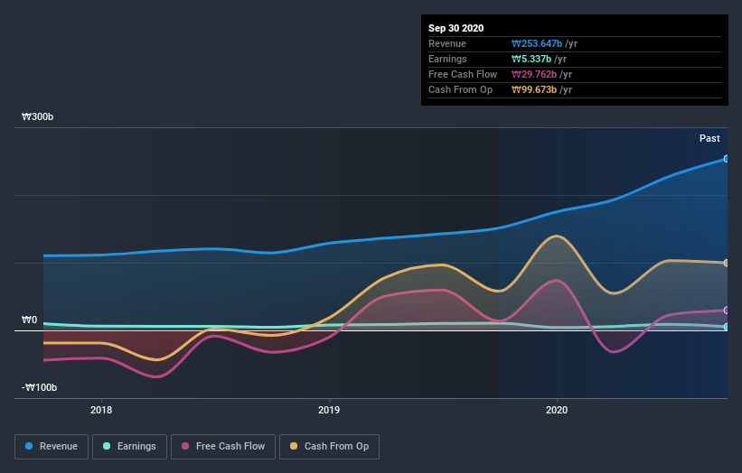The height and width of the screenshot is (473, 742).
Task: Click the -₩100b y-axis label
Action: point(39,387)
